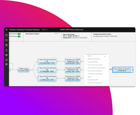Screen dimensions: 140x115
Task: Open the help question mark icon
Action: [6, 60]
